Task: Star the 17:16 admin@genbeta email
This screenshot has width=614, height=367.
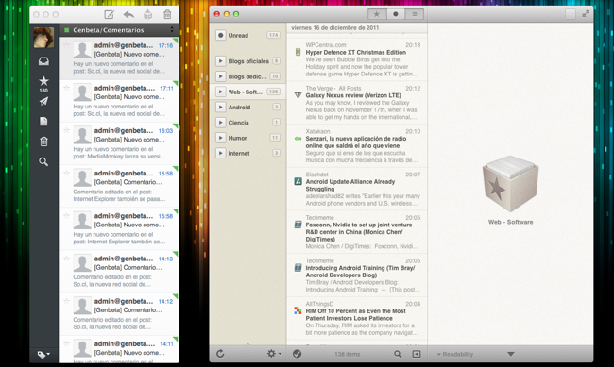Action: (66, 45)
